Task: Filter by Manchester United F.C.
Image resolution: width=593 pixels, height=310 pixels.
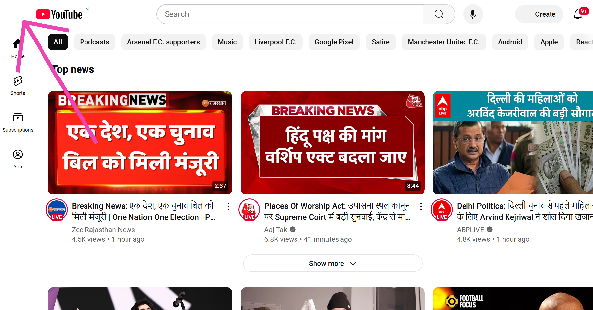Action: (444, 42)
